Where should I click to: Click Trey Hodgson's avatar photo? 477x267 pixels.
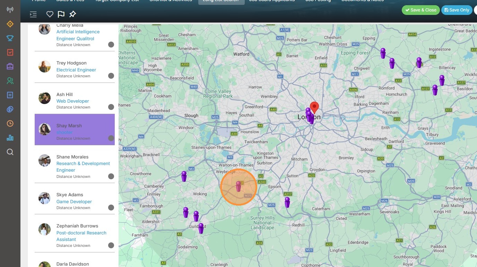pos(45,66)
